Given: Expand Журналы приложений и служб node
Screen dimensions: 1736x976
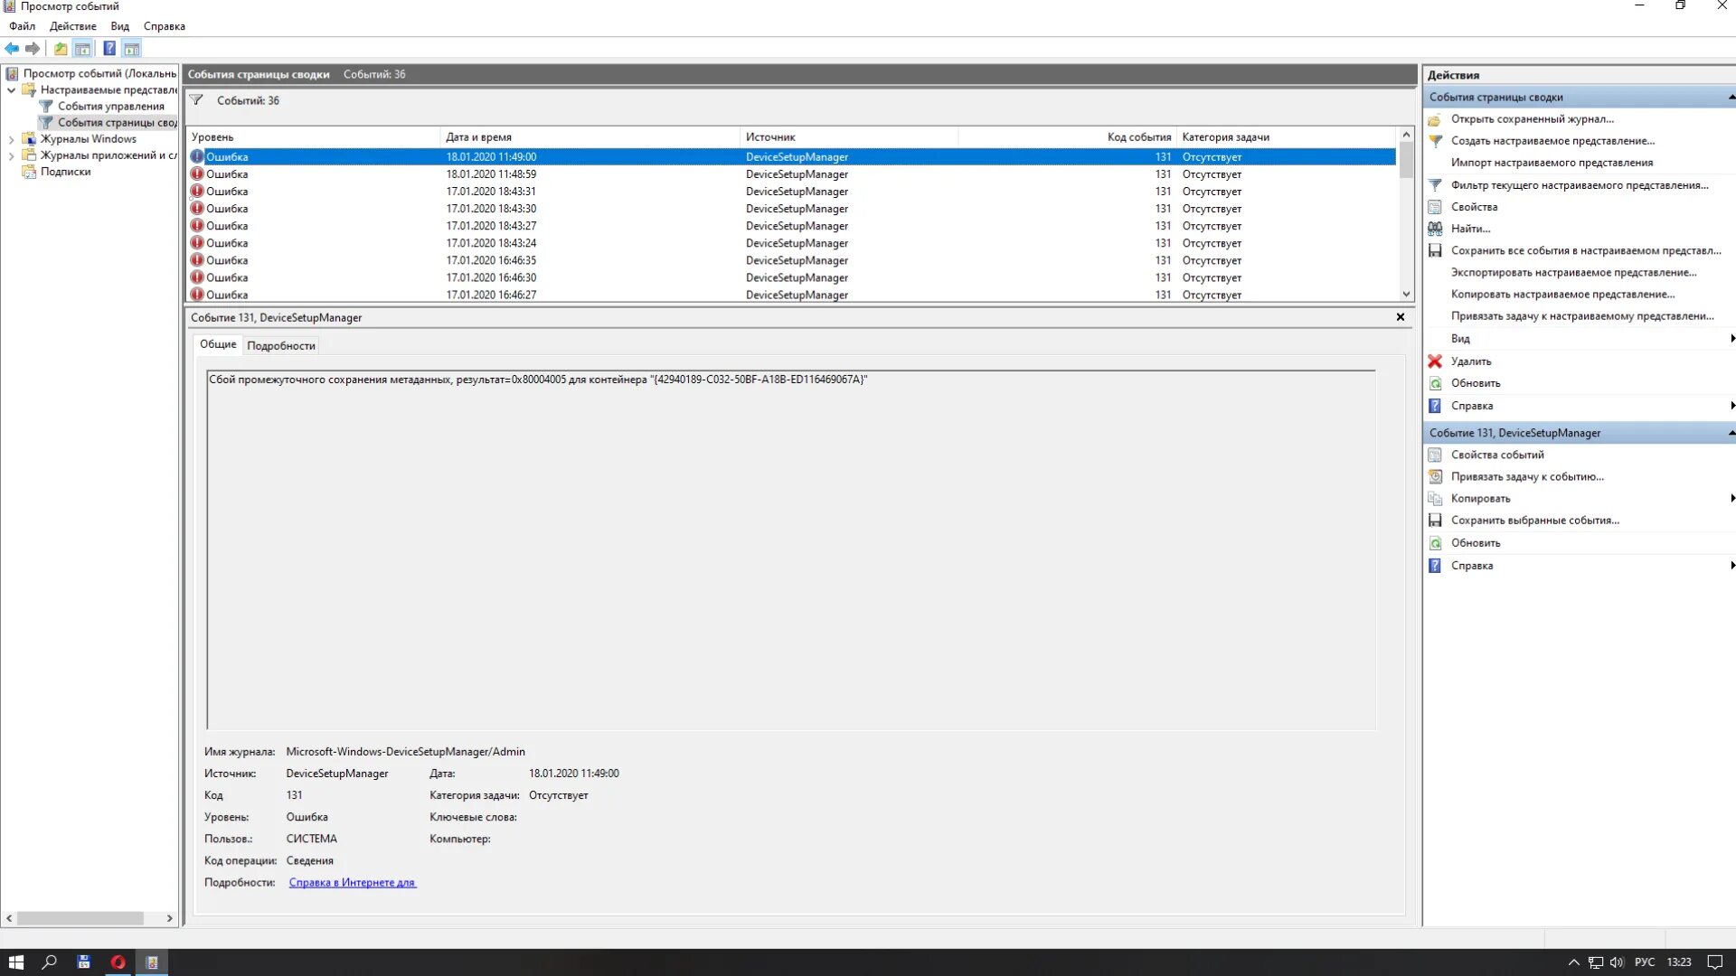Looking at the screenshot, I should pos(11,155).
